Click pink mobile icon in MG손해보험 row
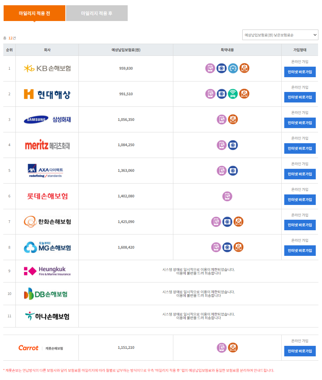 point(216,247)
